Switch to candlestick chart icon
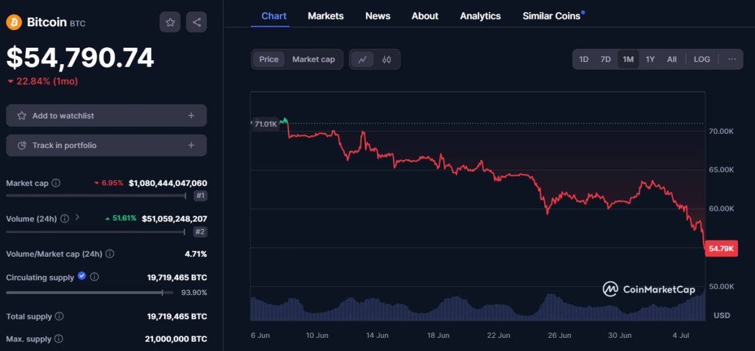The image size is (755, 351). pyautogui.click(x=387, y=60)
